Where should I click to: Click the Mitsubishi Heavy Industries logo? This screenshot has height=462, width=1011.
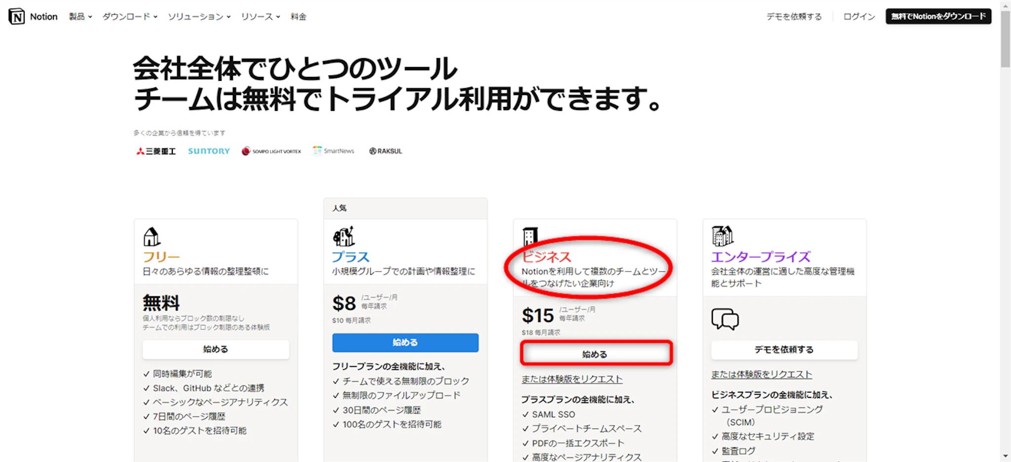[x=156, y=151]
